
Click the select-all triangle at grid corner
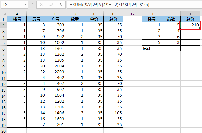(5, 14)
